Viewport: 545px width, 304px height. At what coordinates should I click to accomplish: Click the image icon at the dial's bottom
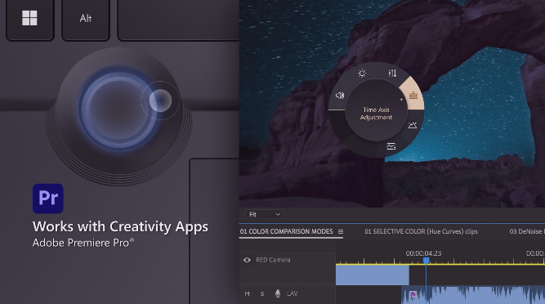[x=391, y=146]
